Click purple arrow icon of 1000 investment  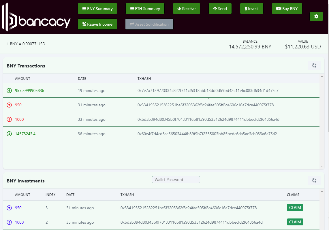[9, 222]
